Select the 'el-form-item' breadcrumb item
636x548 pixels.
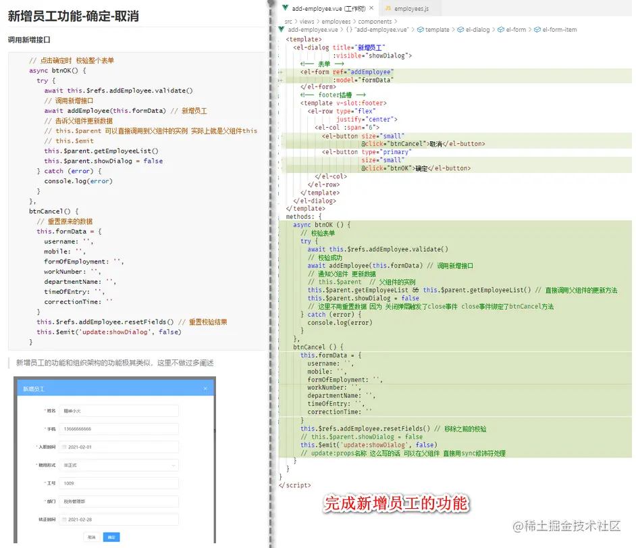coord(559,30)
